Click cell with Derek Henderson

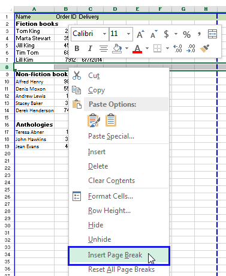point(34,110)
